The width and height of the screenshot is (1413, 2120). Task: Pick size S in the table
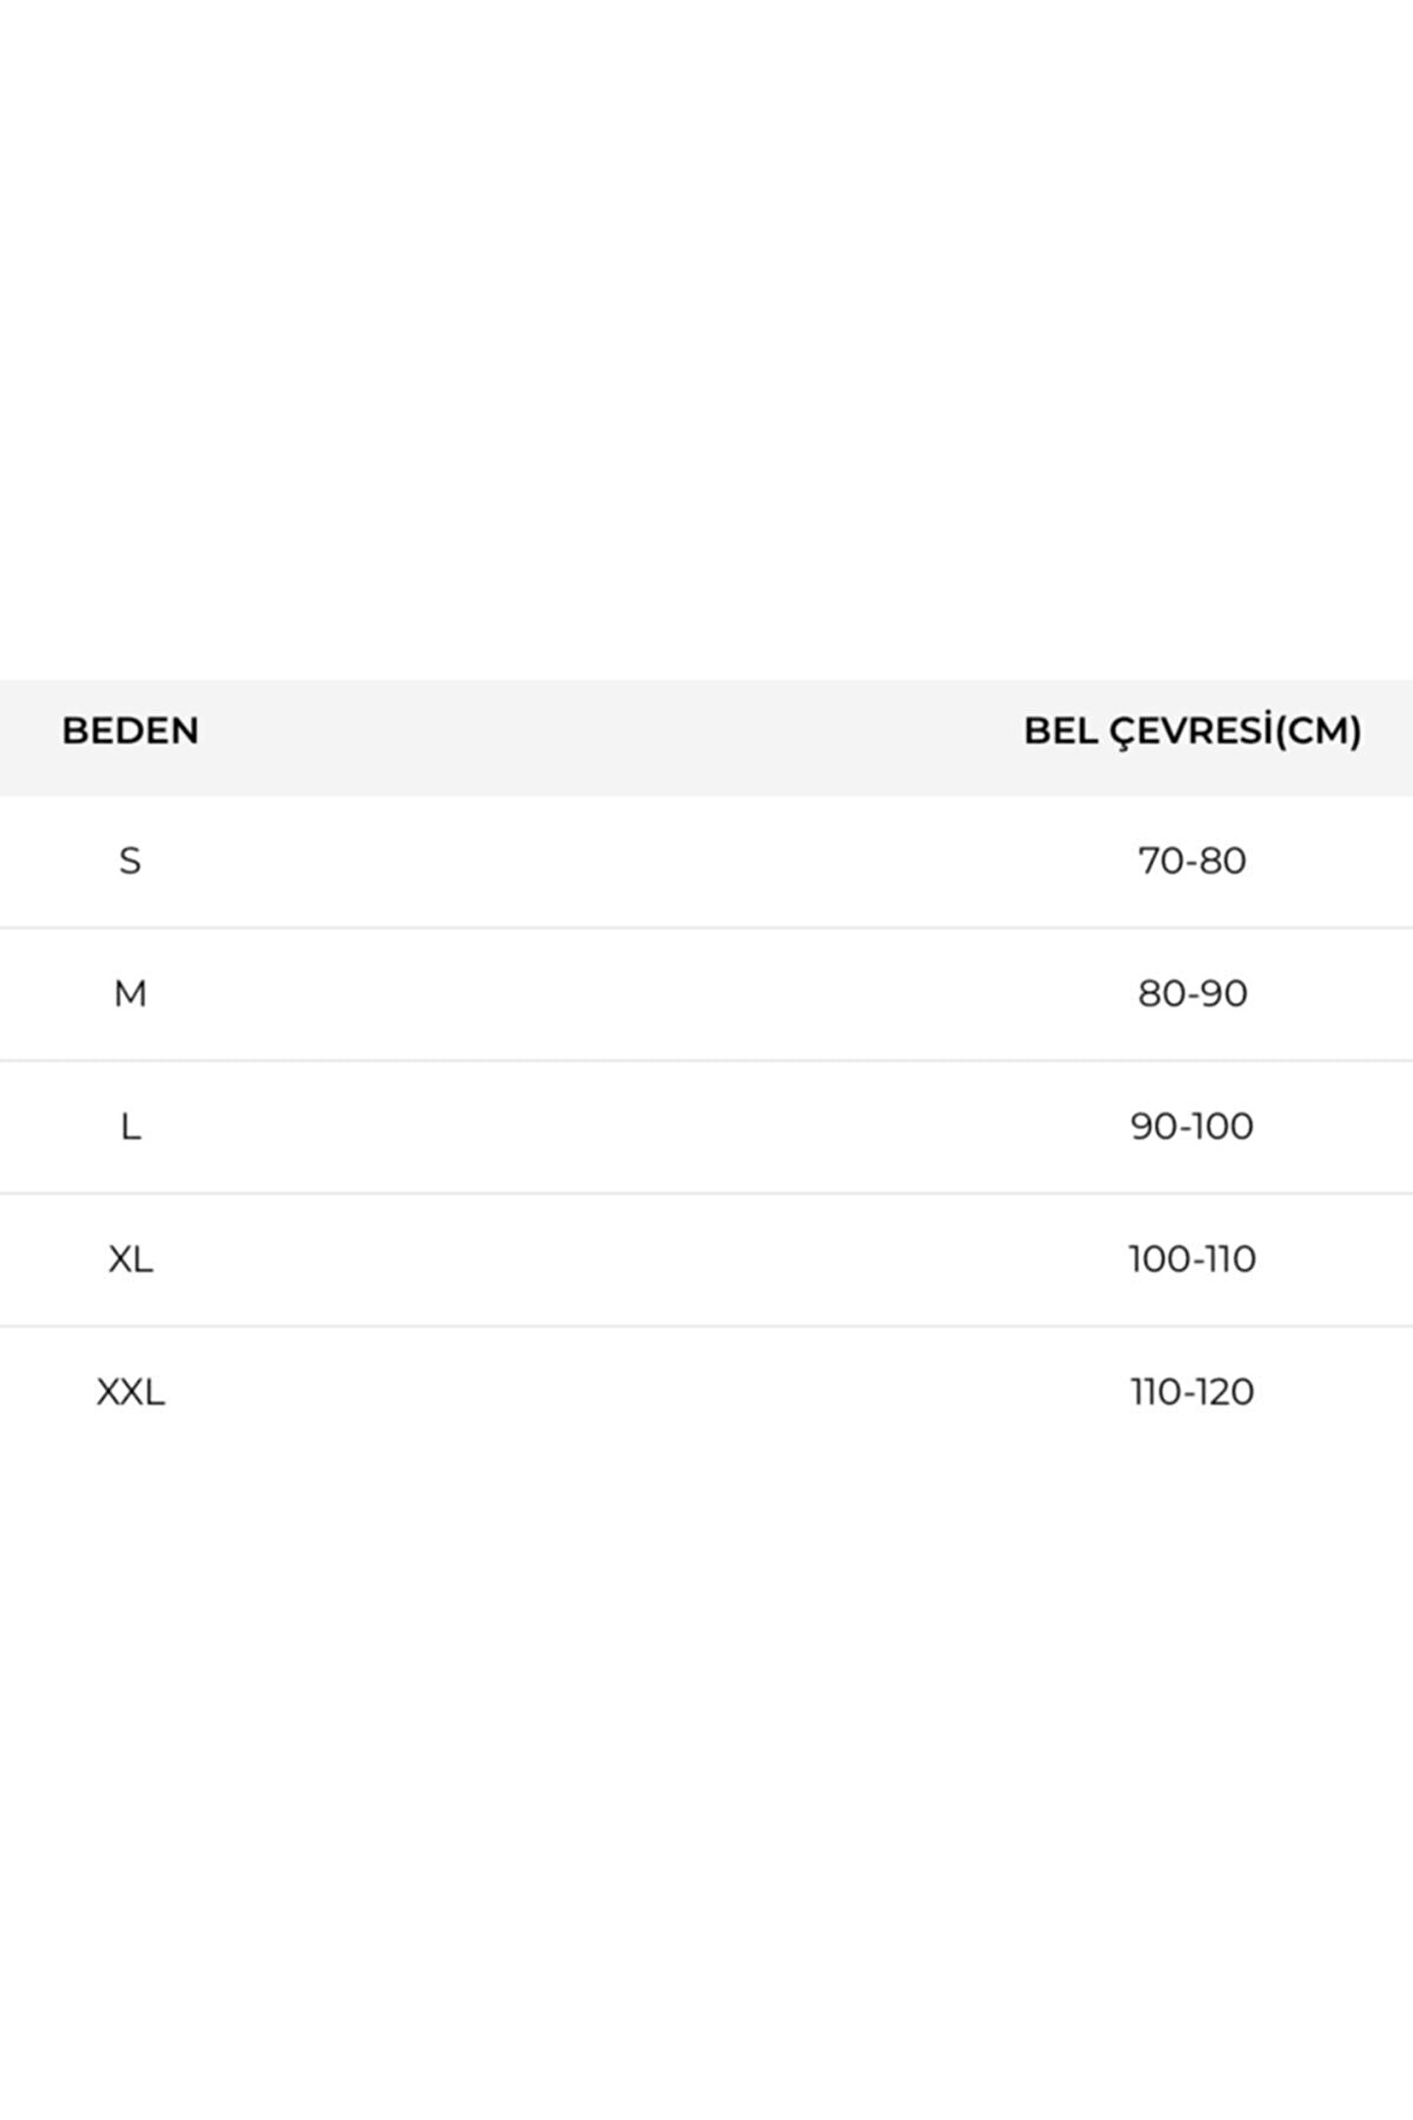[130, 861]
